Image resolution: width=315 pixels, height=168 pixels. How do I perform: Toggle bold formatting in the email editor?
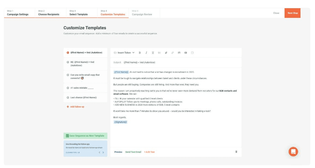point(140,53)
